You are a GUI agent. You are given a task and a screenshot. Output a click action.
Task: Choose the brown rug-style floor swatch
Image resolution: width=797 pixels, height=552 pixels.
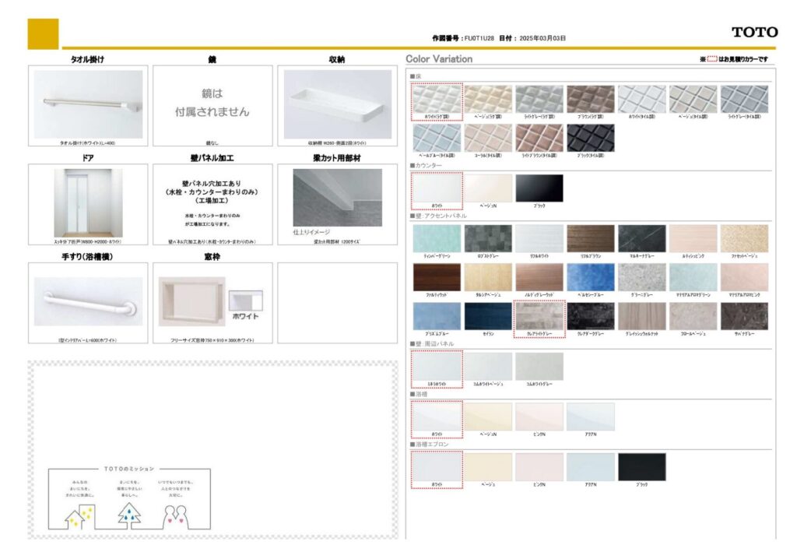(x=590, y=99)
